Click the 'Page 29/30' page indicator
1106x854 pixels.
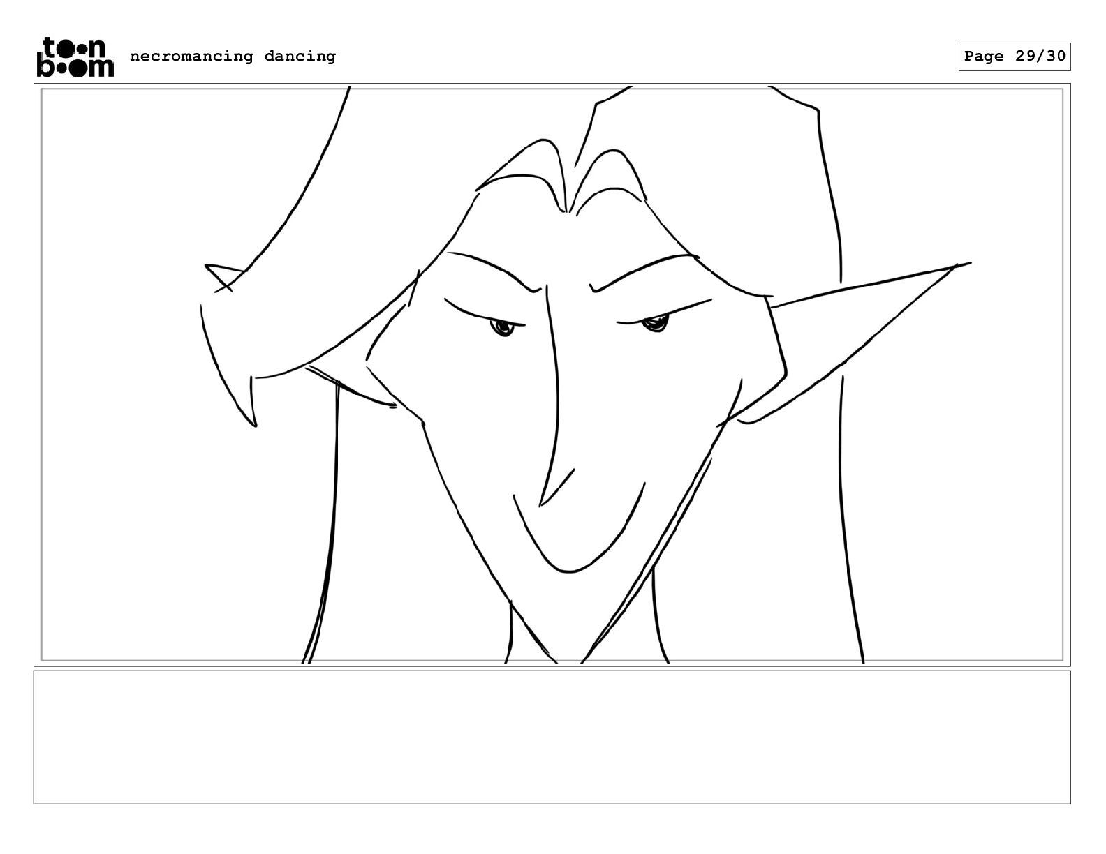1015,57
